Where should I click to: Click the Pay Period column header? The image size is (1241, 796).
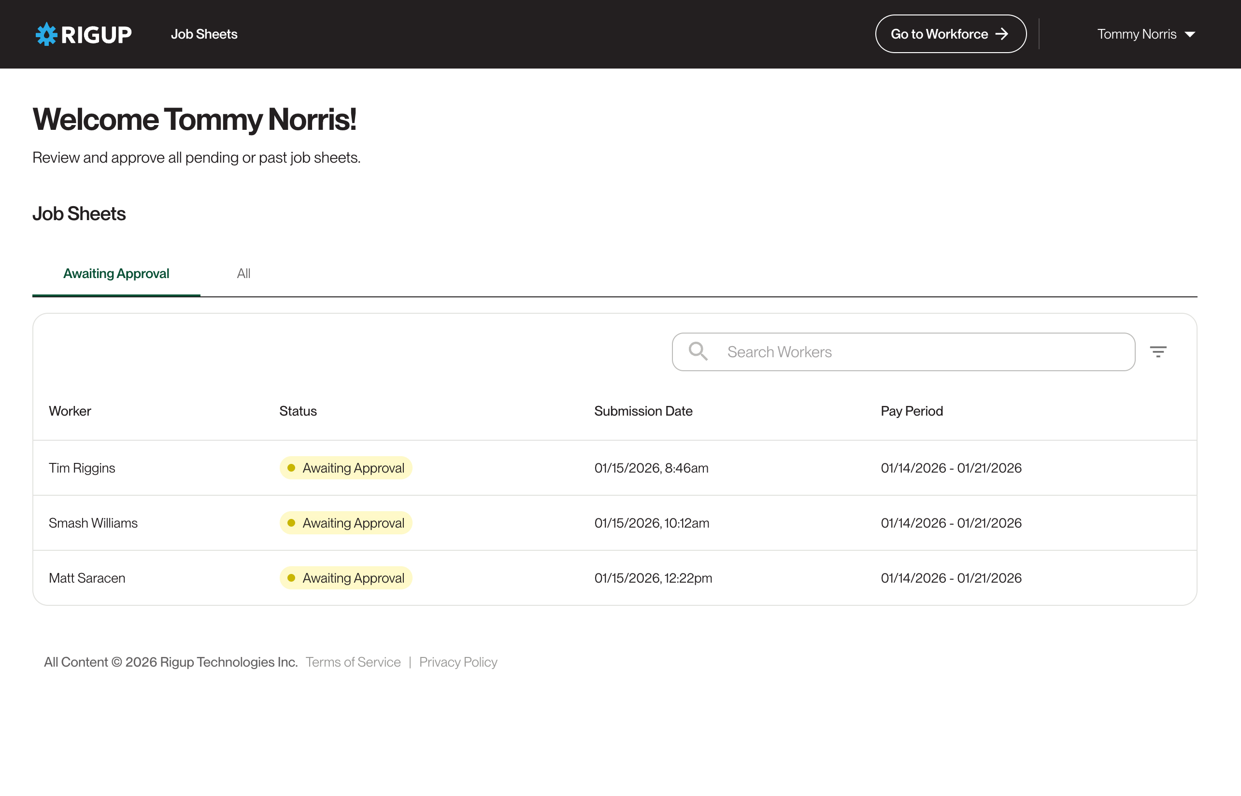pos(912,411)
